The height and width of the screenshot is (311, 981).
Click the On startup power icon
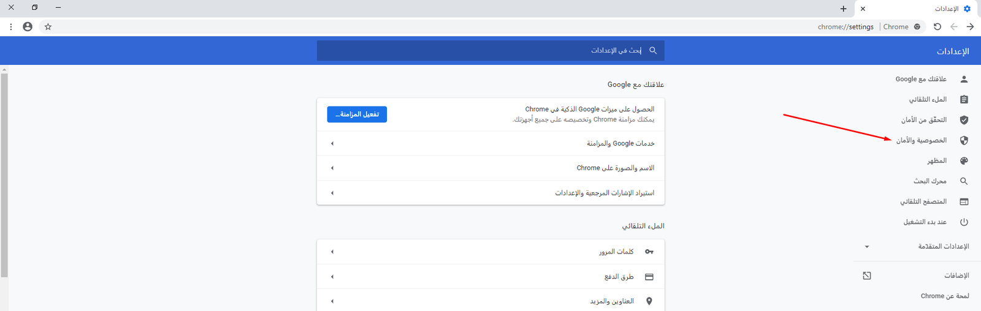(x=964, y=222)
